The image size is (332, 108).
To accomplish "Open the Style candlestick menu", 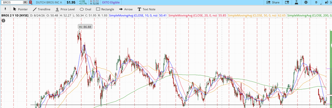I will pyautogui.click(x=328, y=2).
